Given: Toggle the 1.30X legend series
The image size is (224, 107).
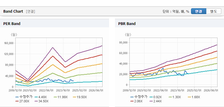Looking at the screenshot, I should pos(175,97).
